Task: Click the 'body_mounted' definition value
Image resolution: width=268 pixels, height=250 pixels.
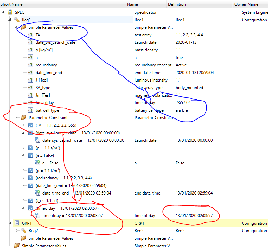Action: [x=189, y=88]
